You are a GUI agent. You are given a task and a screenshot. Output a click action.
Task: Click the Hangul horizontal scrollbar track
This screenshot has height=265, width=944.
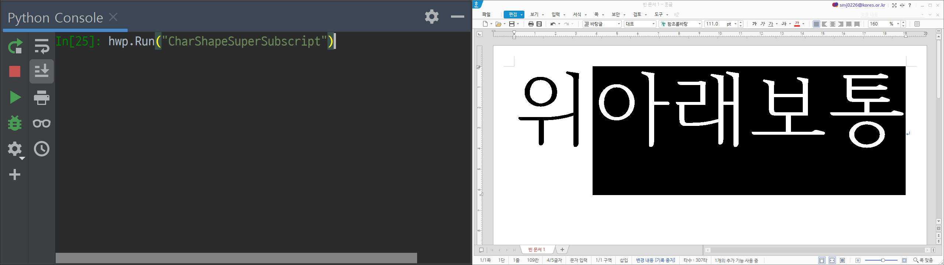(817, 250)
